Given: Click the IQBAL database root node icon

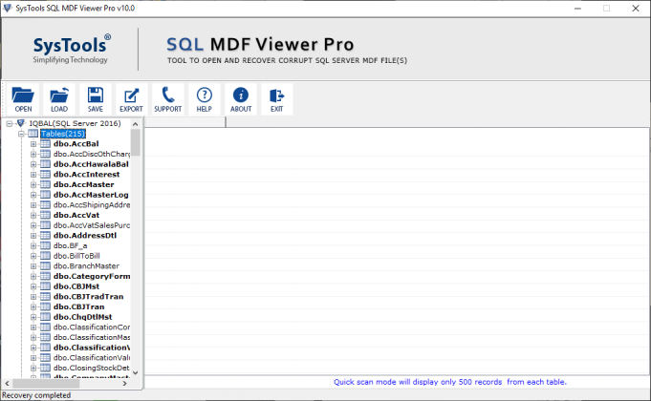Looking at the screenshot, I should click(21, 123).
